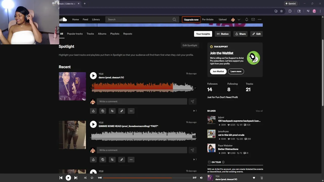Switch to the Playlists tab
Screen dimensions: 324x182
(115, 34)
